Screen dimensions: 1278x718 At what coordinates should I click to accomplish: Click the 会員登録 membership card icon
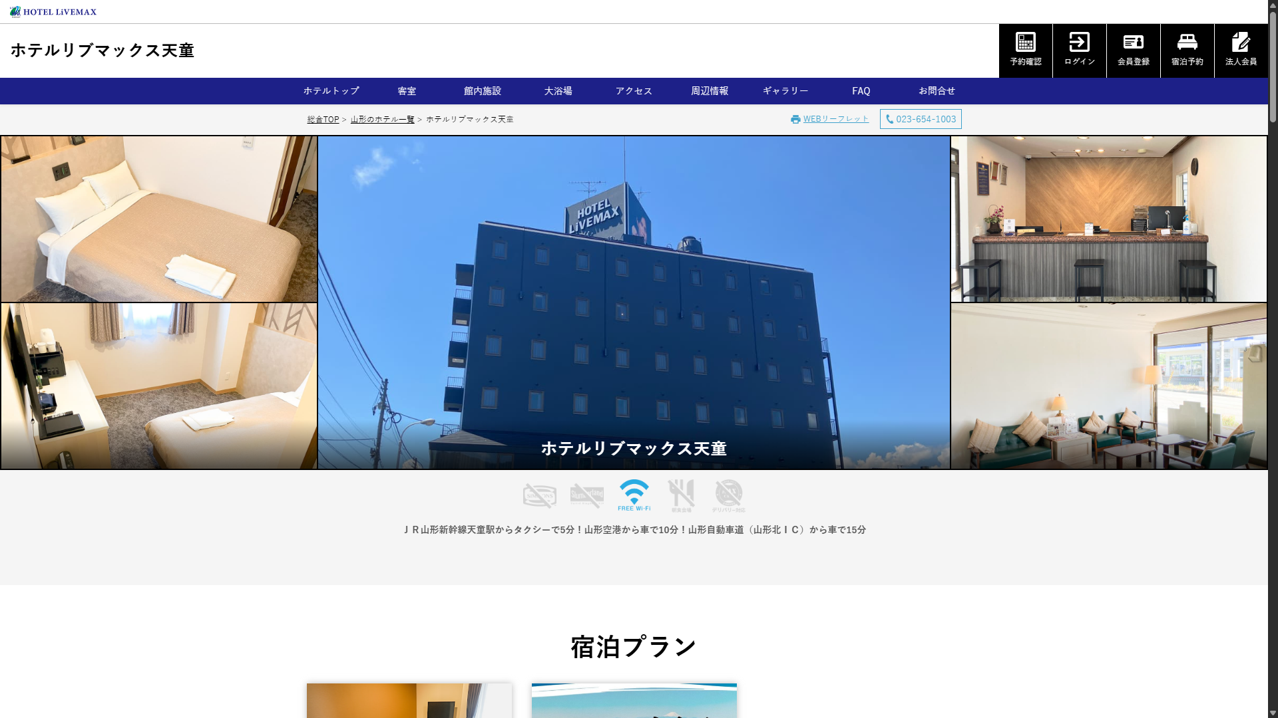tap(1133, 43)
